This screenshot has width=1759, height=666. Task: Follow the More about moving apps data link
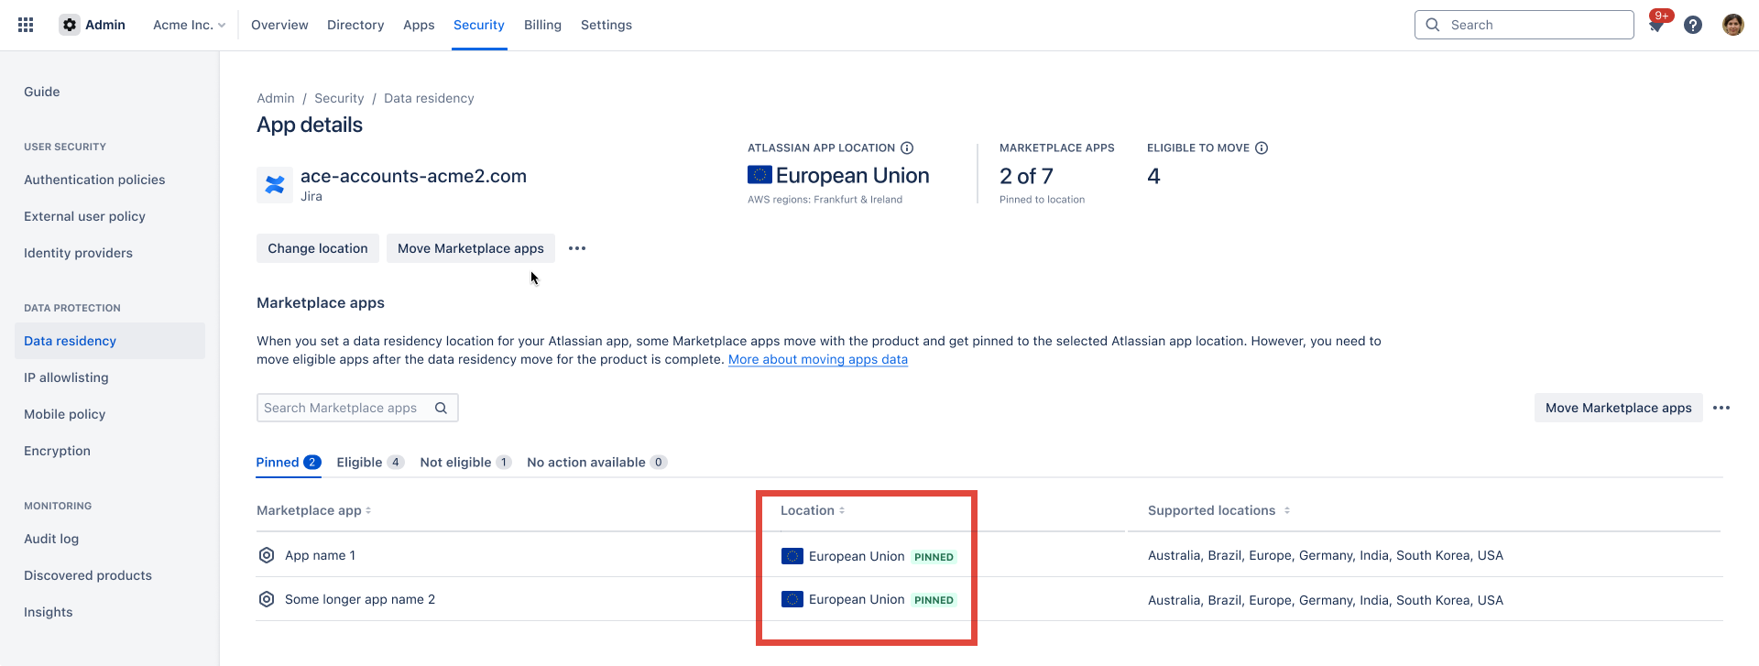click(x=817, y=359)
